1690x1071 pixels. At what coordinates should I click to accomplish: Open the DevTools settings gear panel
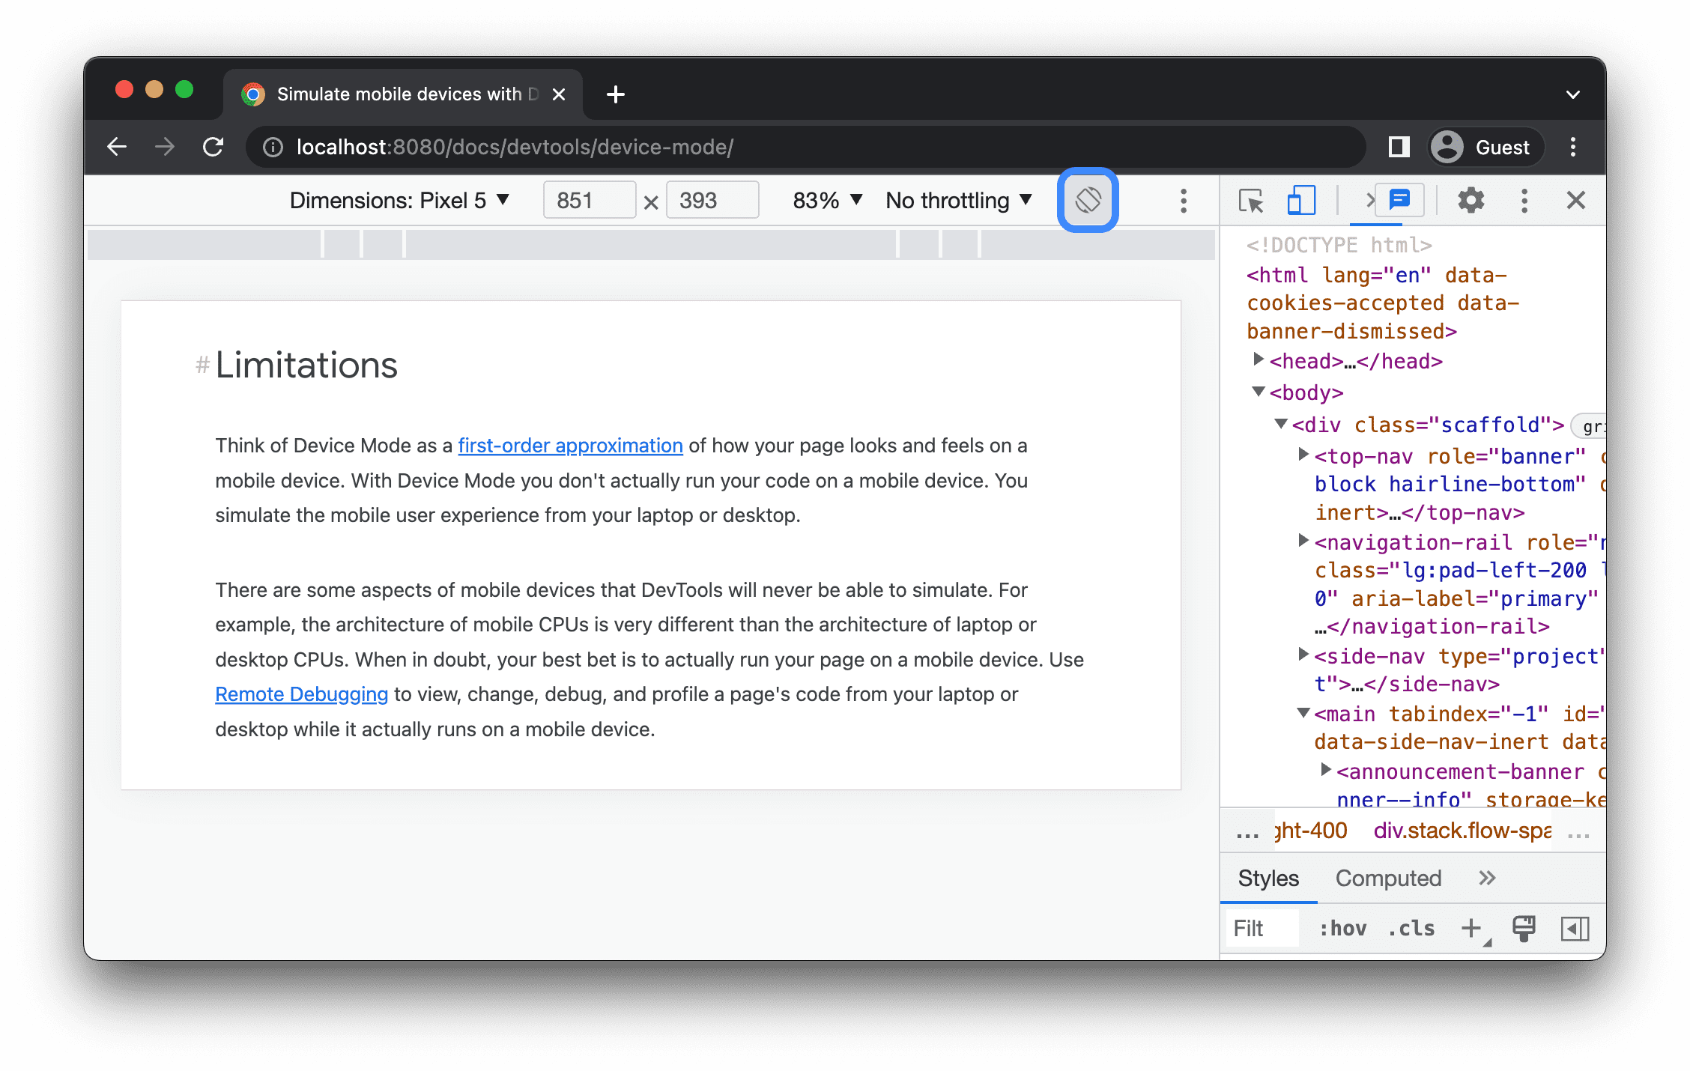coord(1472,202)
